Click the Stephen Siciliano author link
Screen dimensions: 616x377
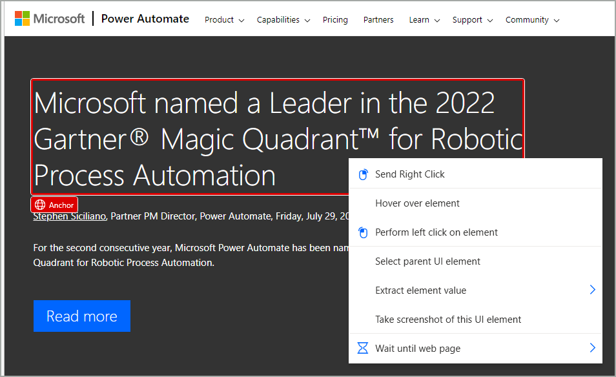(70, 216)
